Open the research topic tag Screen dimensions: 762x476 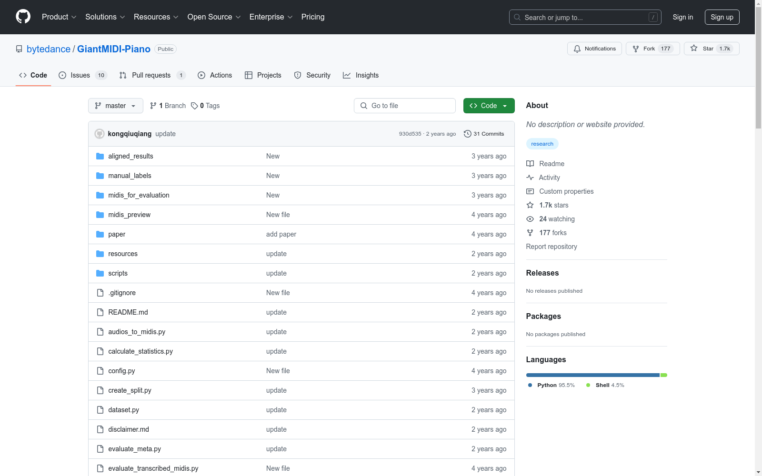(542, 144)
